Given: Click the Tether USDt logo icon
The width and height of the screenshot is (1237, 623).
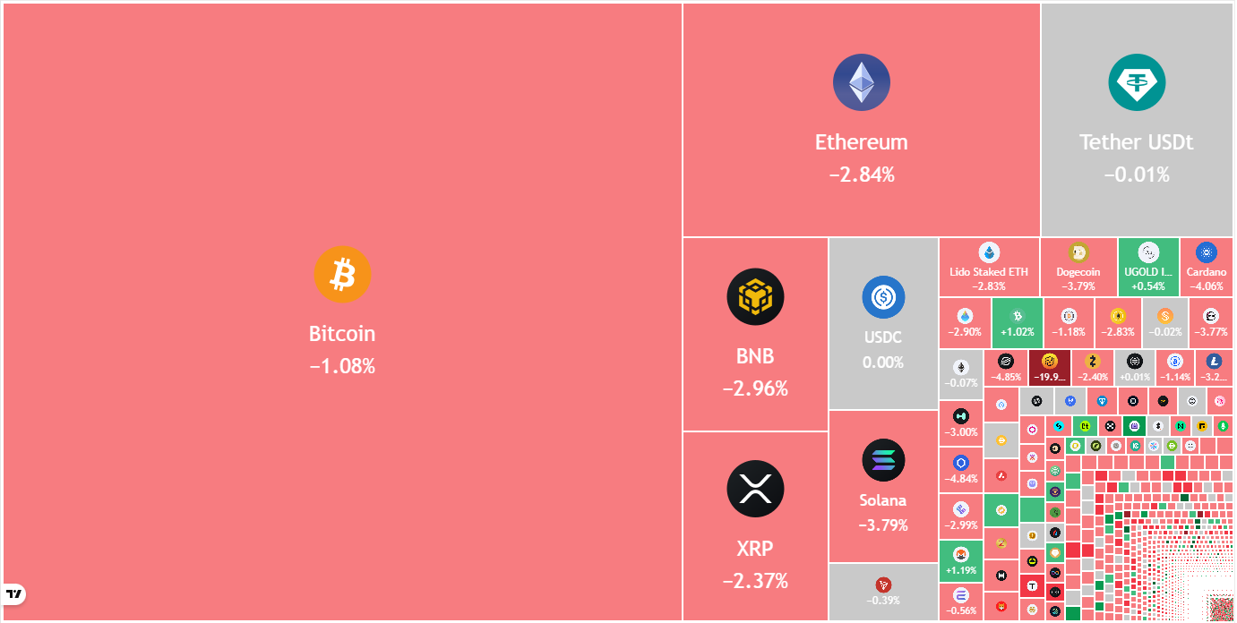Looking at the screenshot, I should 1136,82.
